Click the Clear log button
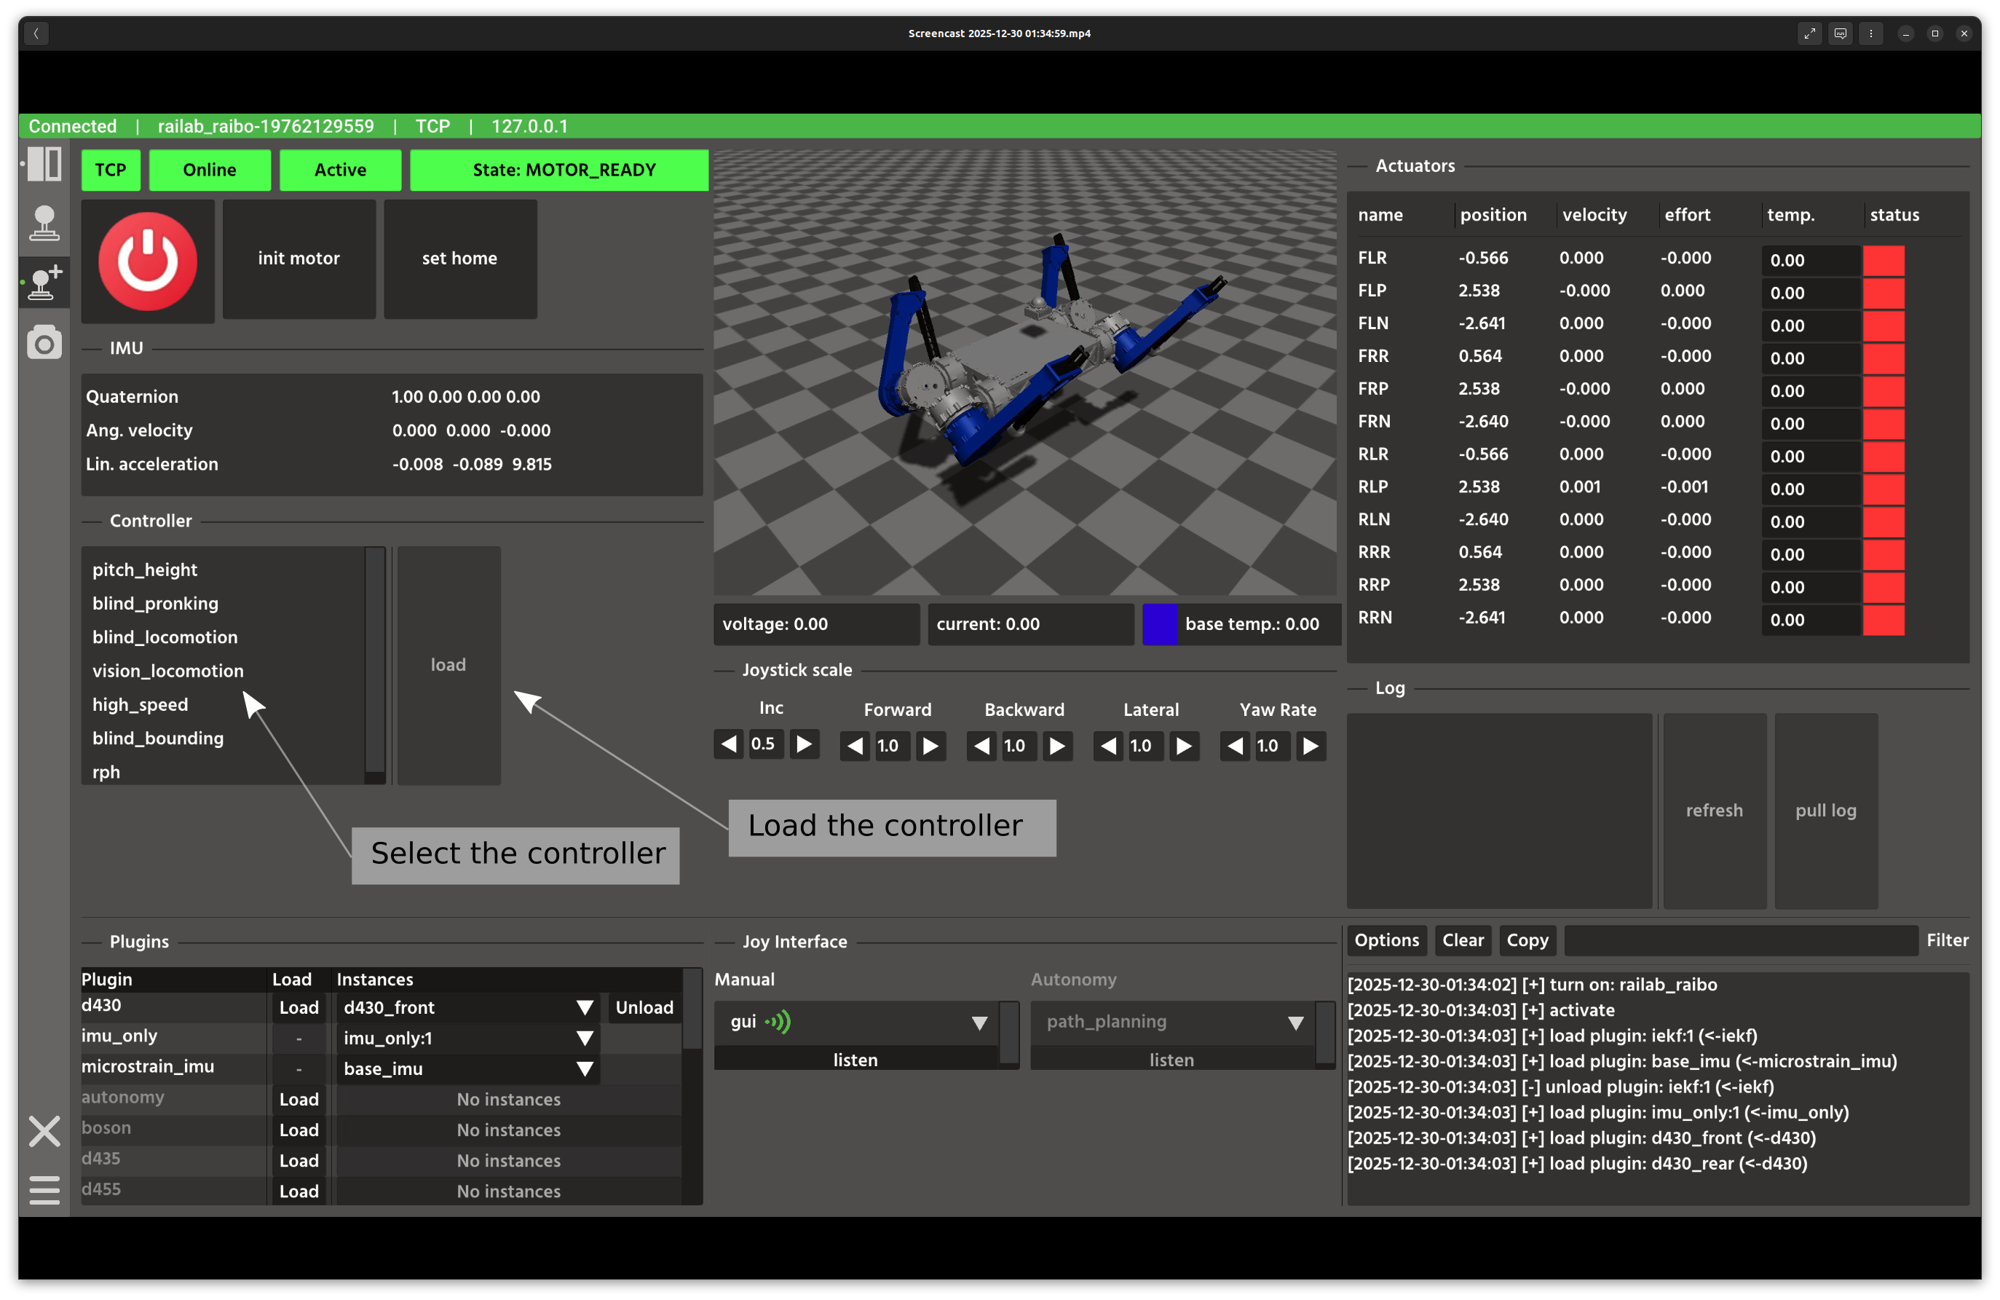 click(x=1462, y=940)
